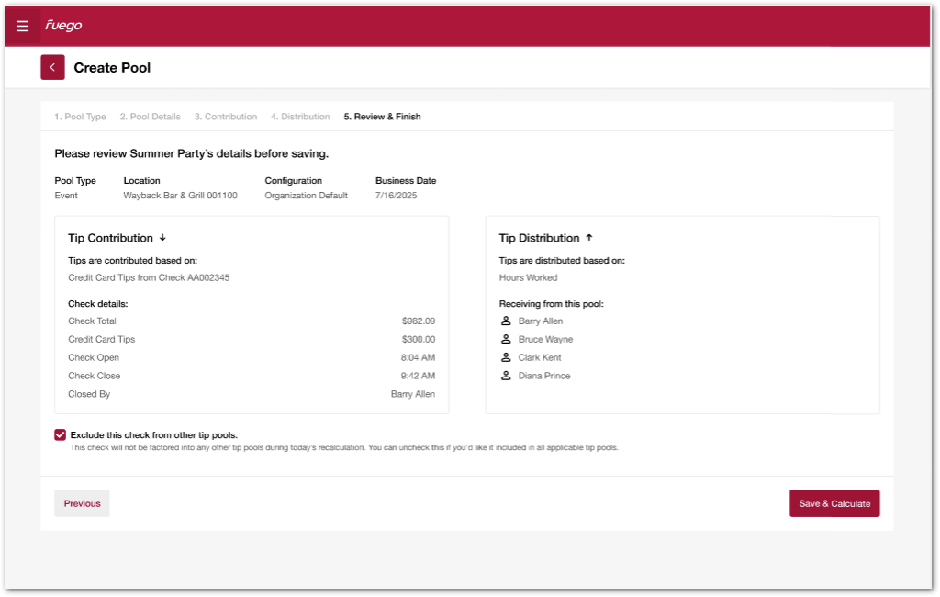Click the person icon beside Bruce Wayne
This screenshot has width=940, height=597.
(505, 340)
